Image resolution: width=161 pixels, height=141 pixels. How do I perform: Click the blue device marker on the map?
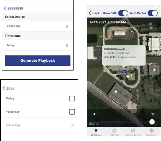pos(124,72)
